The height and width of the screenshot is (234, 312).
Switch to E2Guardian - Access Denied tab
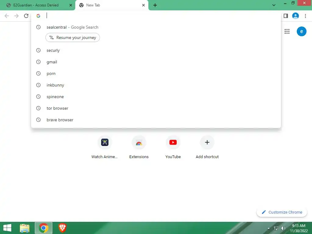[x=37, y=5]
